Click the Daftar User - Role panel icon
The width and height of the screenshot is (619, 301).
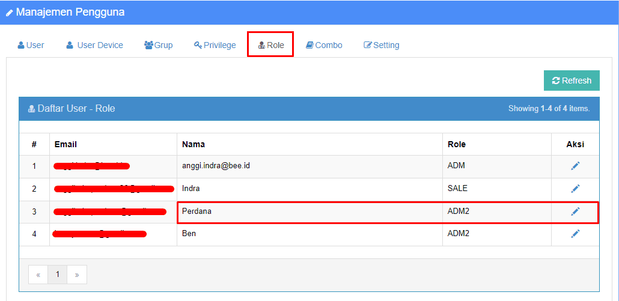(31, 109)
